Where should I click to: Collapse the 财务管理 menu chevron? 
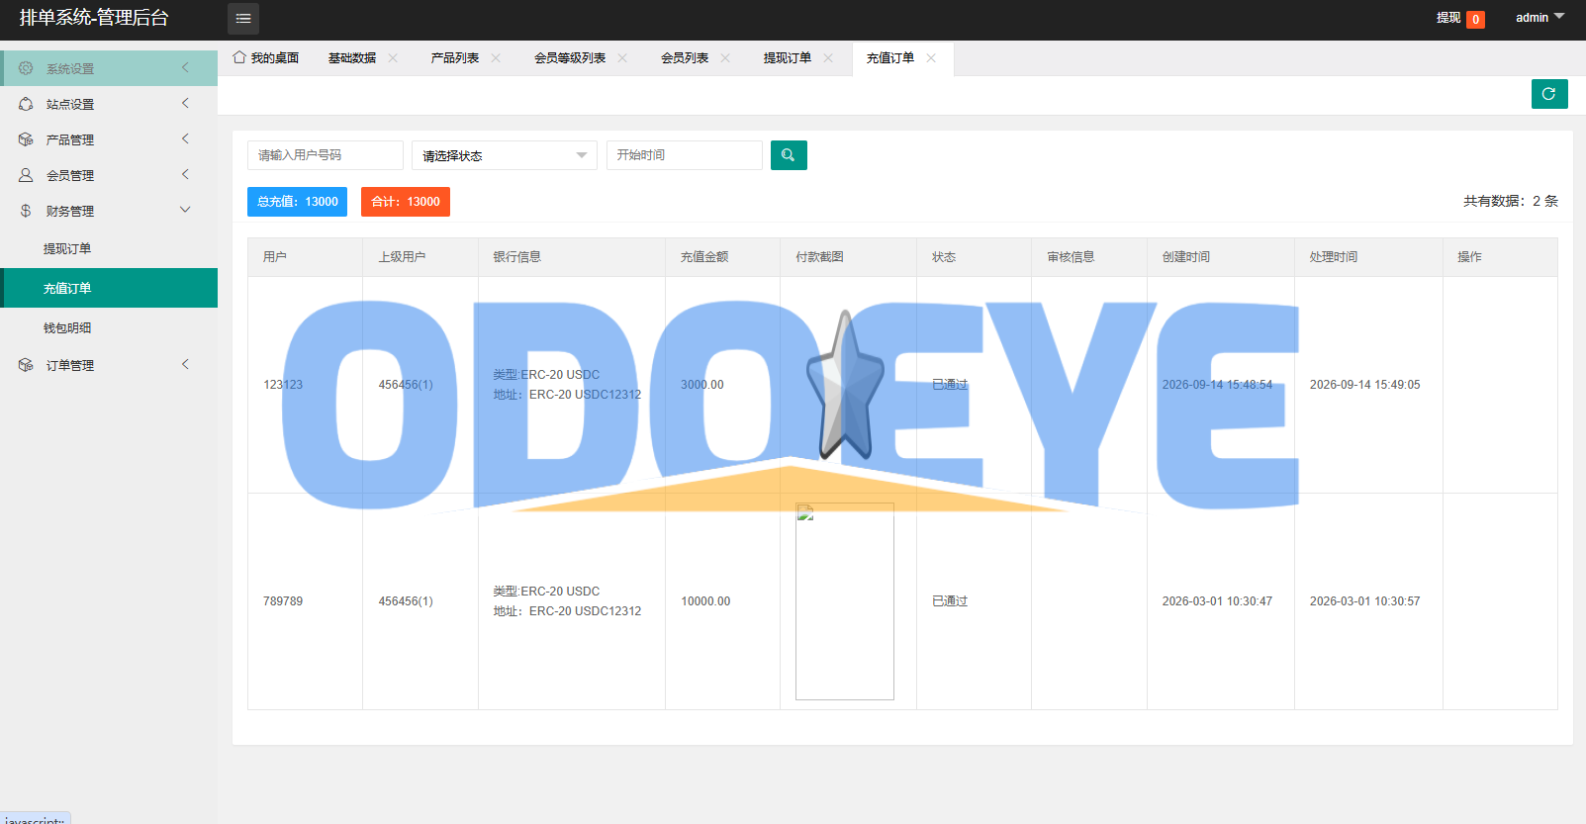click(x=185, y=210)
